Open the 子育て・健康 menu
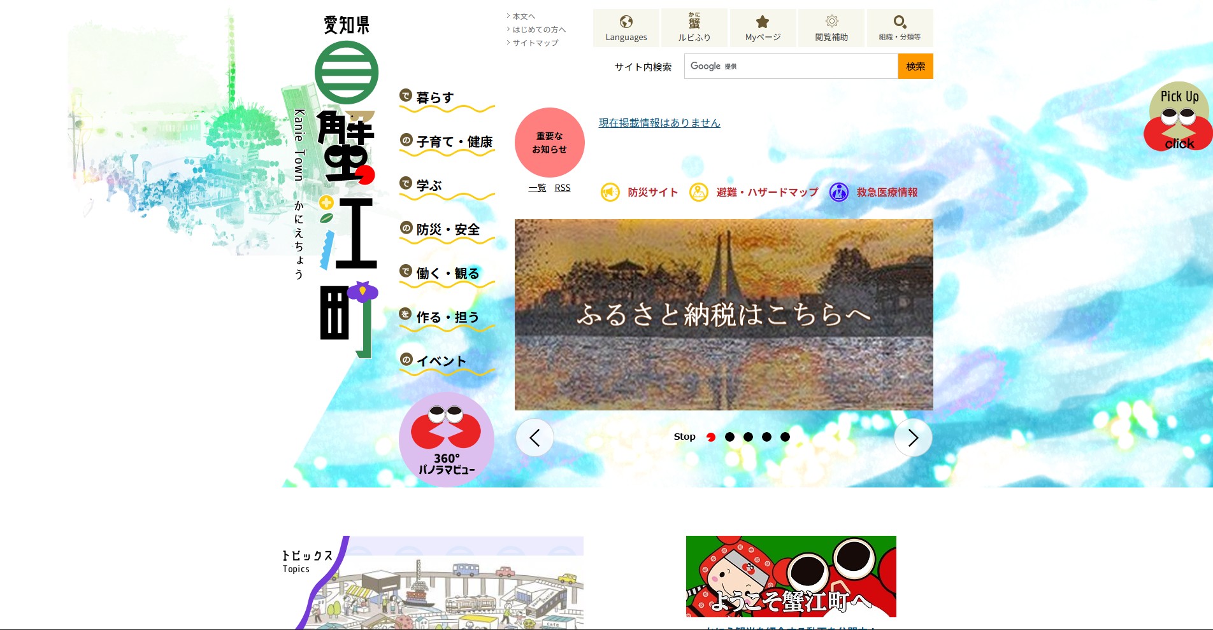The image size is (1213, 630). tap(447, 144)
